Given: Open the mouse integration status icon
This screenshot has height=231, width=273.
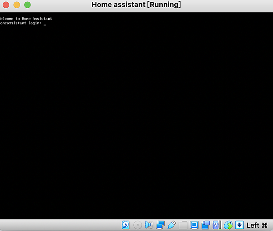Looking at the screenshot, I should (x=228, y=225).
